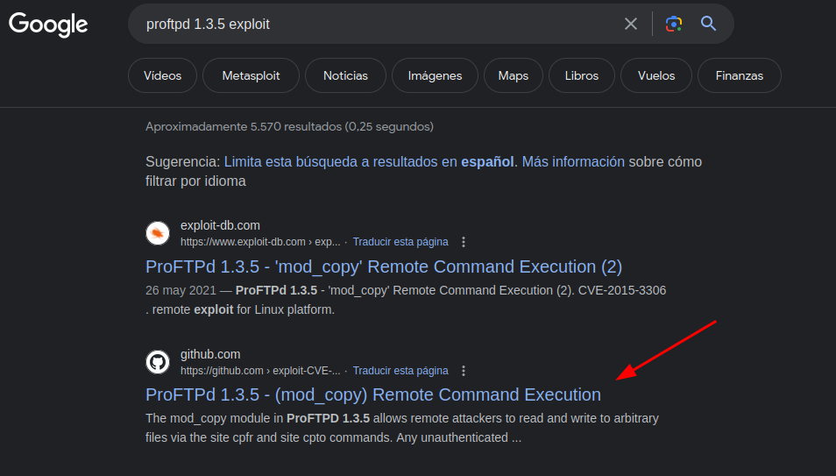Image resolution: width=836 pixels, height=476 pixels.
Task: Open the github.com site favicon
Action: click(x=158, y=362)
